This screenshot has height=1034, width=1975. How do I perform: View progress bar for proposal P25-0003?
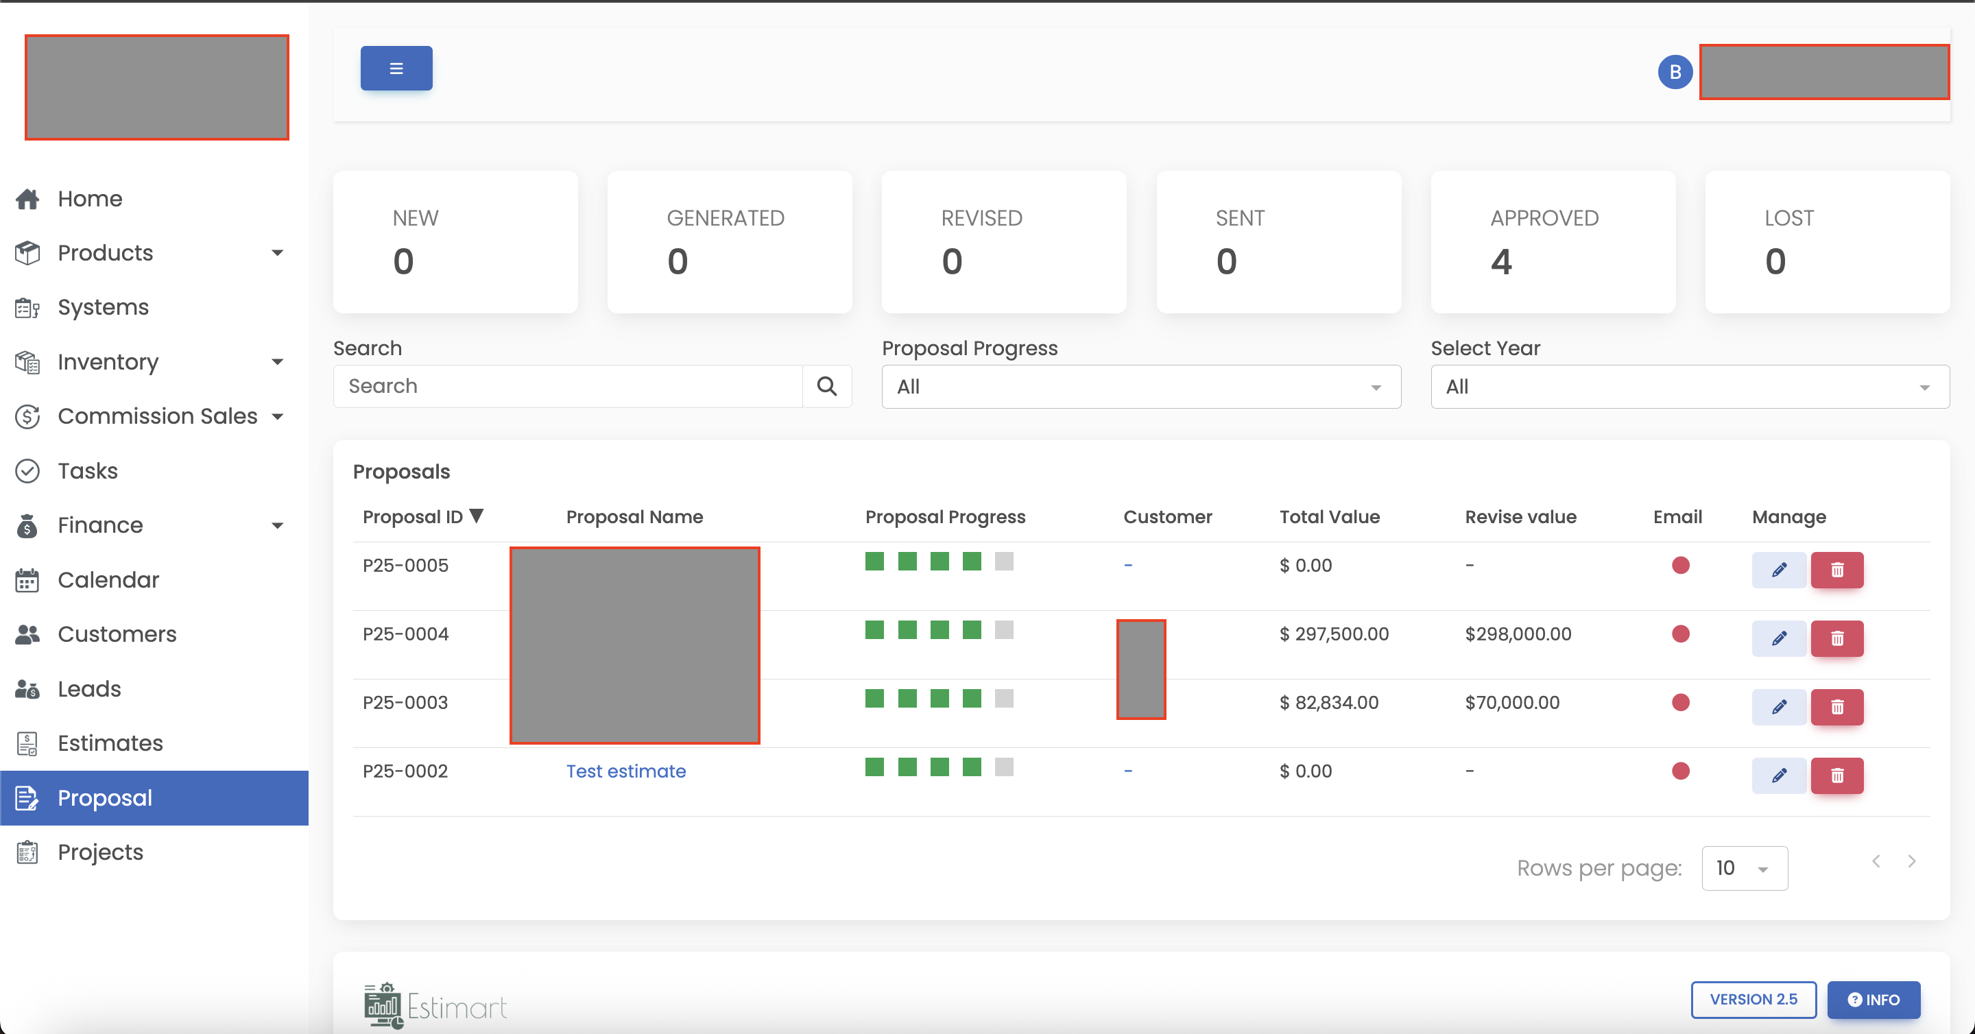938,698
